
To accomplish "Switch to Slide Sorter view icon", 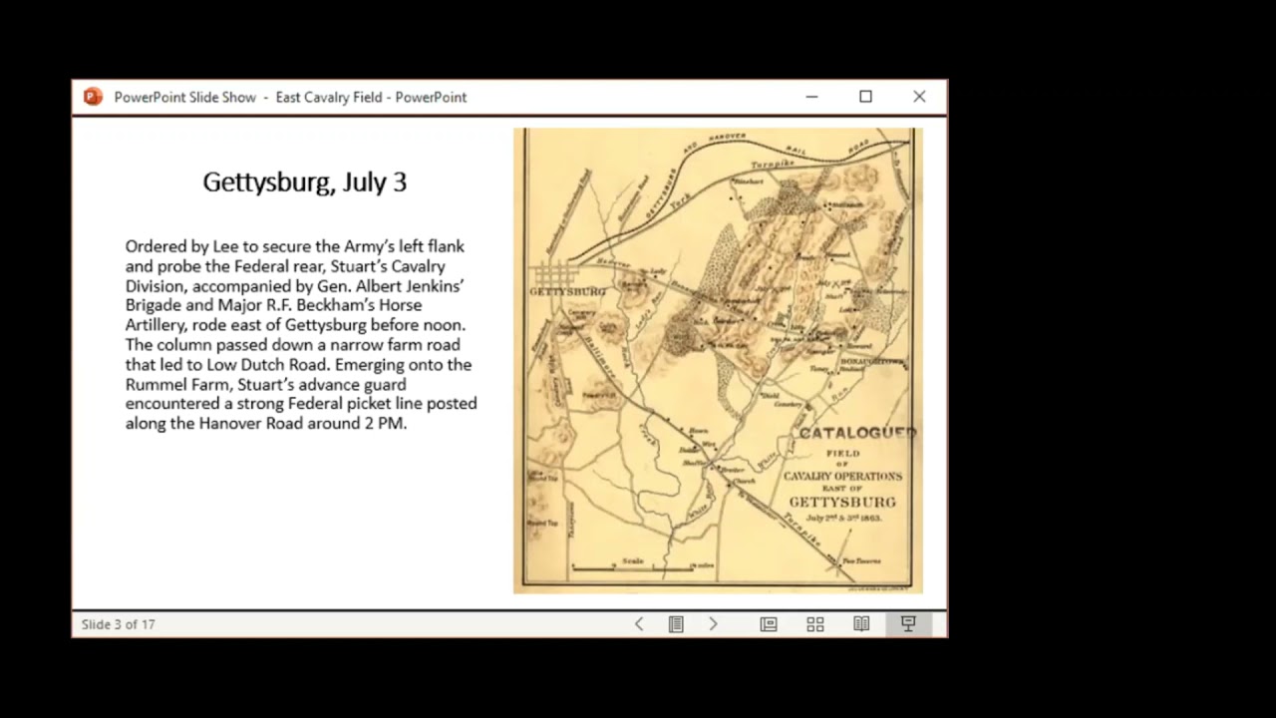I will [x=815, y=624].
